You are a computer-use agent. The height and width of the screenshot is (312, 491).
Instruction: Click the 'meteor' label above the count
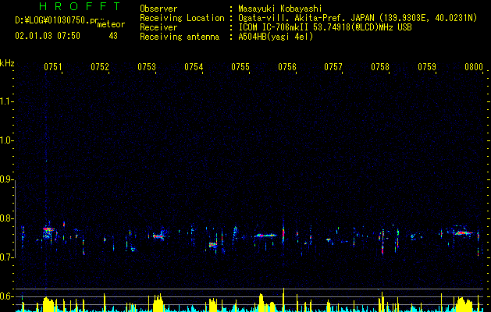click(x=111, y=24)
